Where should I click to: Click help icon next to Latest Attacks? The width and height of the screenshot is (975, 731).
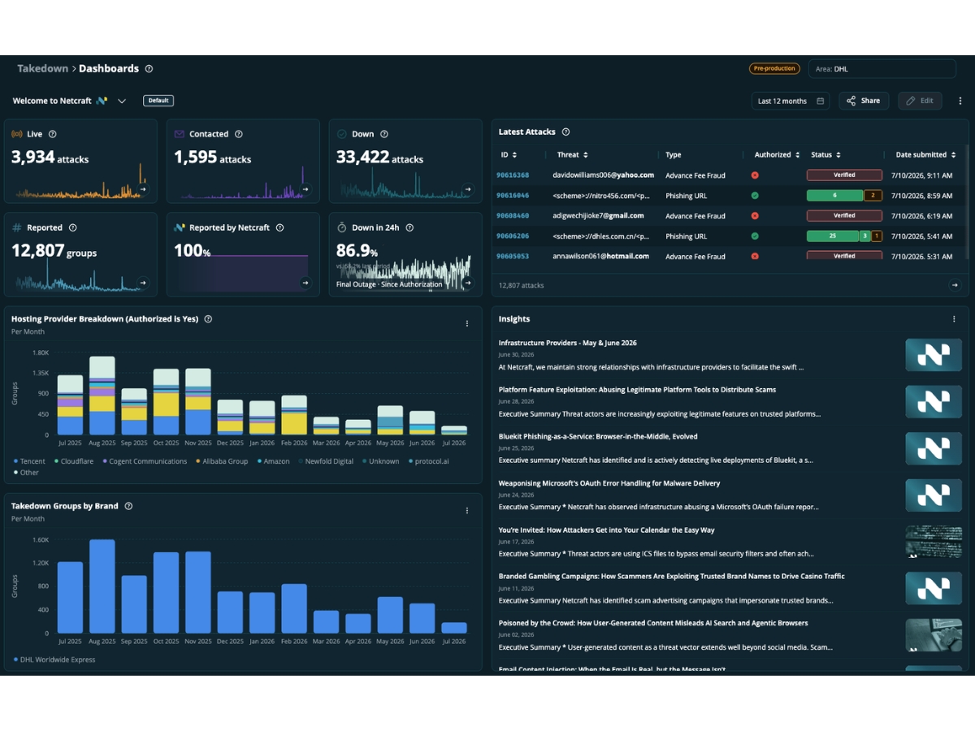[566, 132]
